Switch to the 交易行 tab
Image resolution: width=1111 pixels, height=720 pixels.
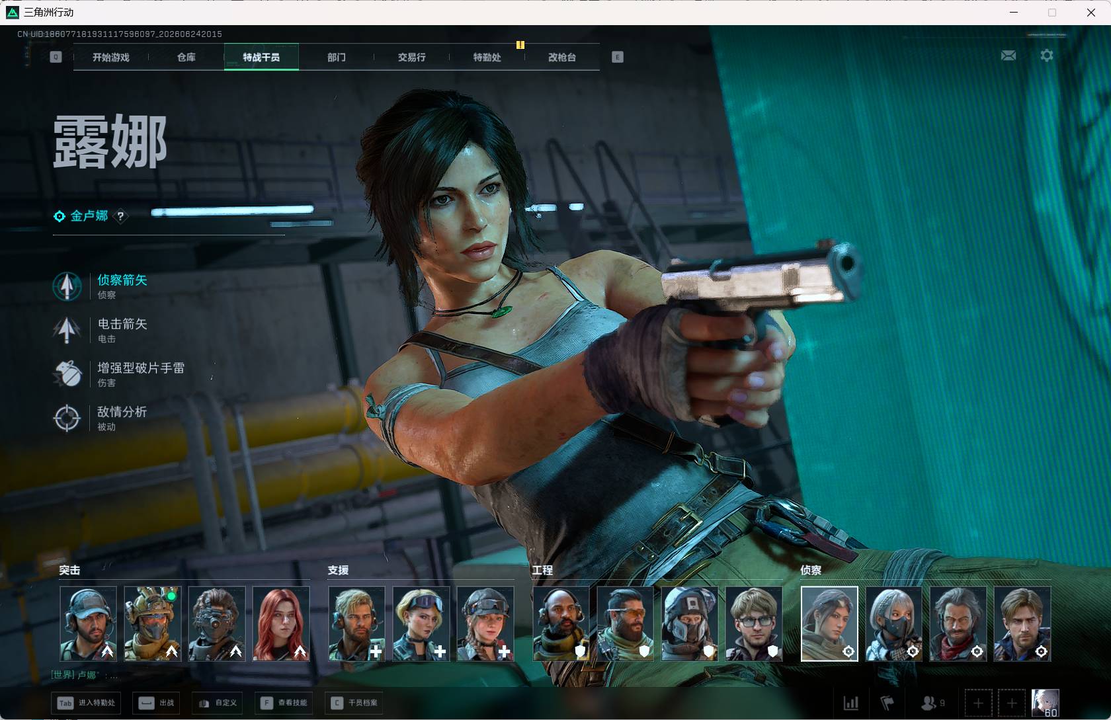pos(411,58)
